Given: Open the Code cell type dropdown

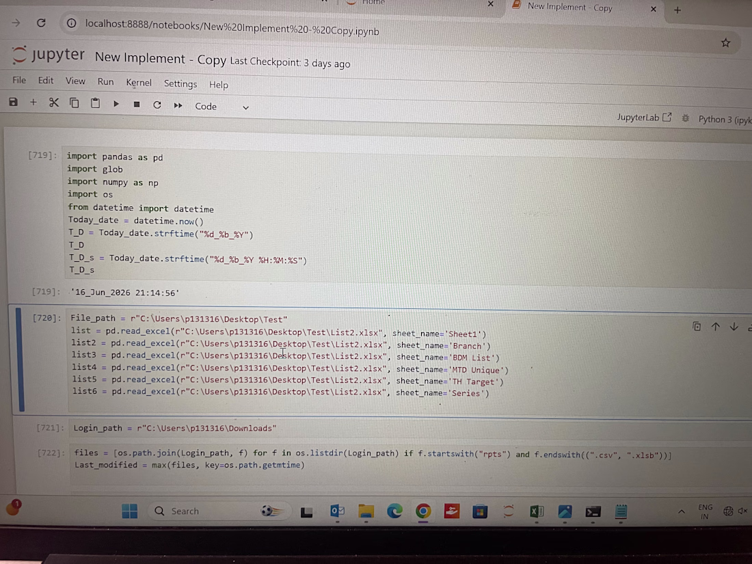Looking at the screenshot, I should tap(221, 107).
